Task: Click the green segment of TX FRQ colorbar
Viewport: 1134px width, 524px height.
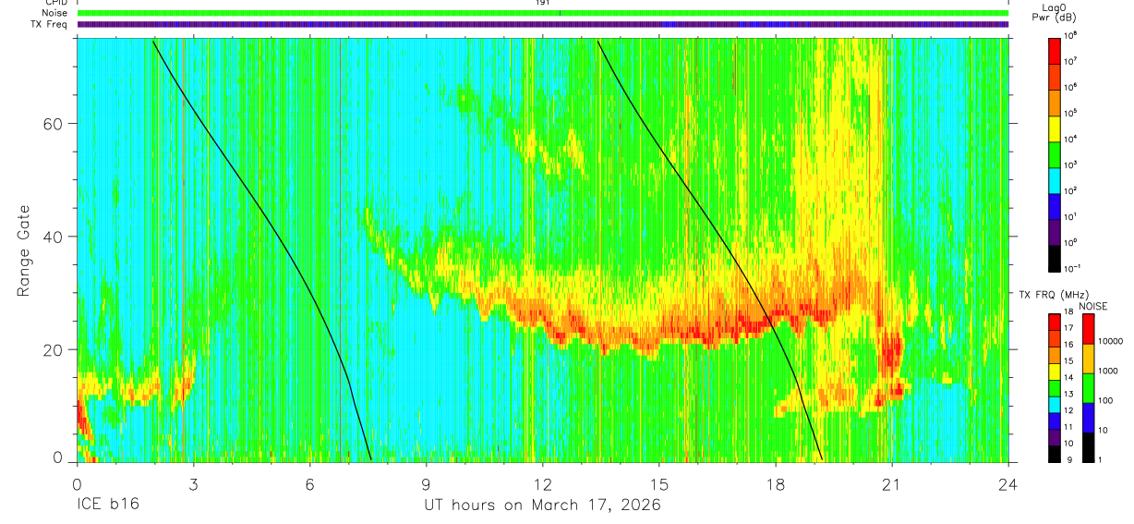Action: point(1055,388)
